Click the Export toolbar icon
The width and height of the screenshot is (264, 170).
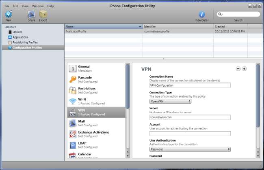click(x=43, y=14)
